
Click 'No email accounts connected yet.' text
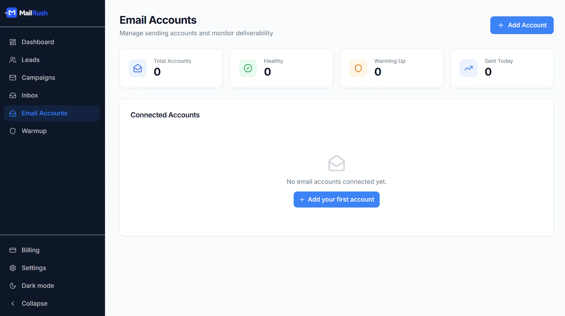(x=337, y=182)
